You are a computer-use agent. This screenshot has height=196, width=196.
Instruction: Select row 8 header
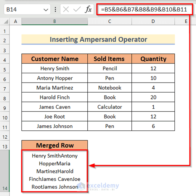point(5,97)
